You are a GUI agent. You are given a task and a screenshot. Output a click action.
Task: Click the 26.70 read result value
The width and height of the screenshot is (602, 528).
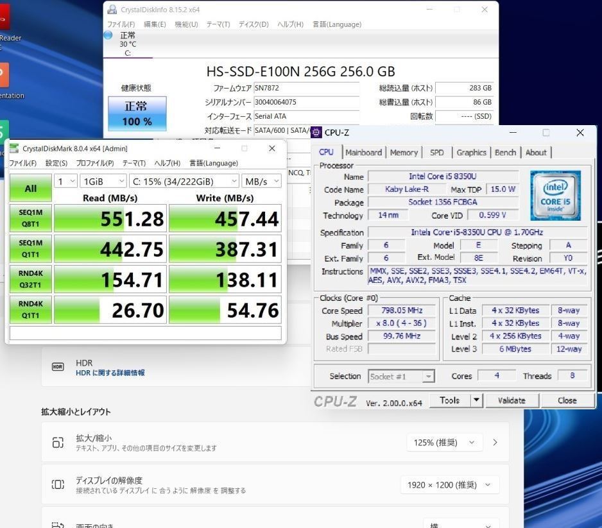pyautogui.click(x=110, y=310)
